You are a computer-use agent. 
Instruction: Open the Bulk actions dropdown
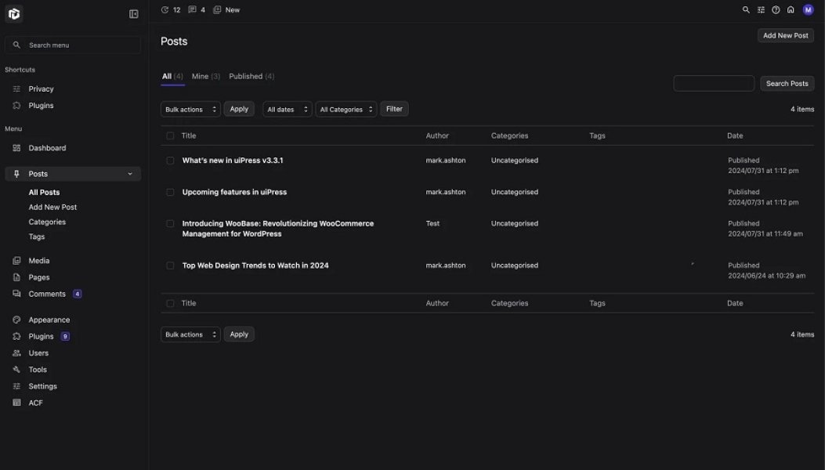pos(190,109)
